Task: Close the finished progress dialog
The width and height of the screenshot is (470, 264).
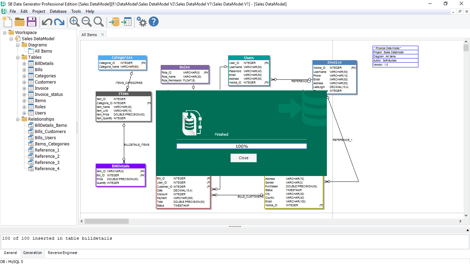Action: [x=243, y=158]
